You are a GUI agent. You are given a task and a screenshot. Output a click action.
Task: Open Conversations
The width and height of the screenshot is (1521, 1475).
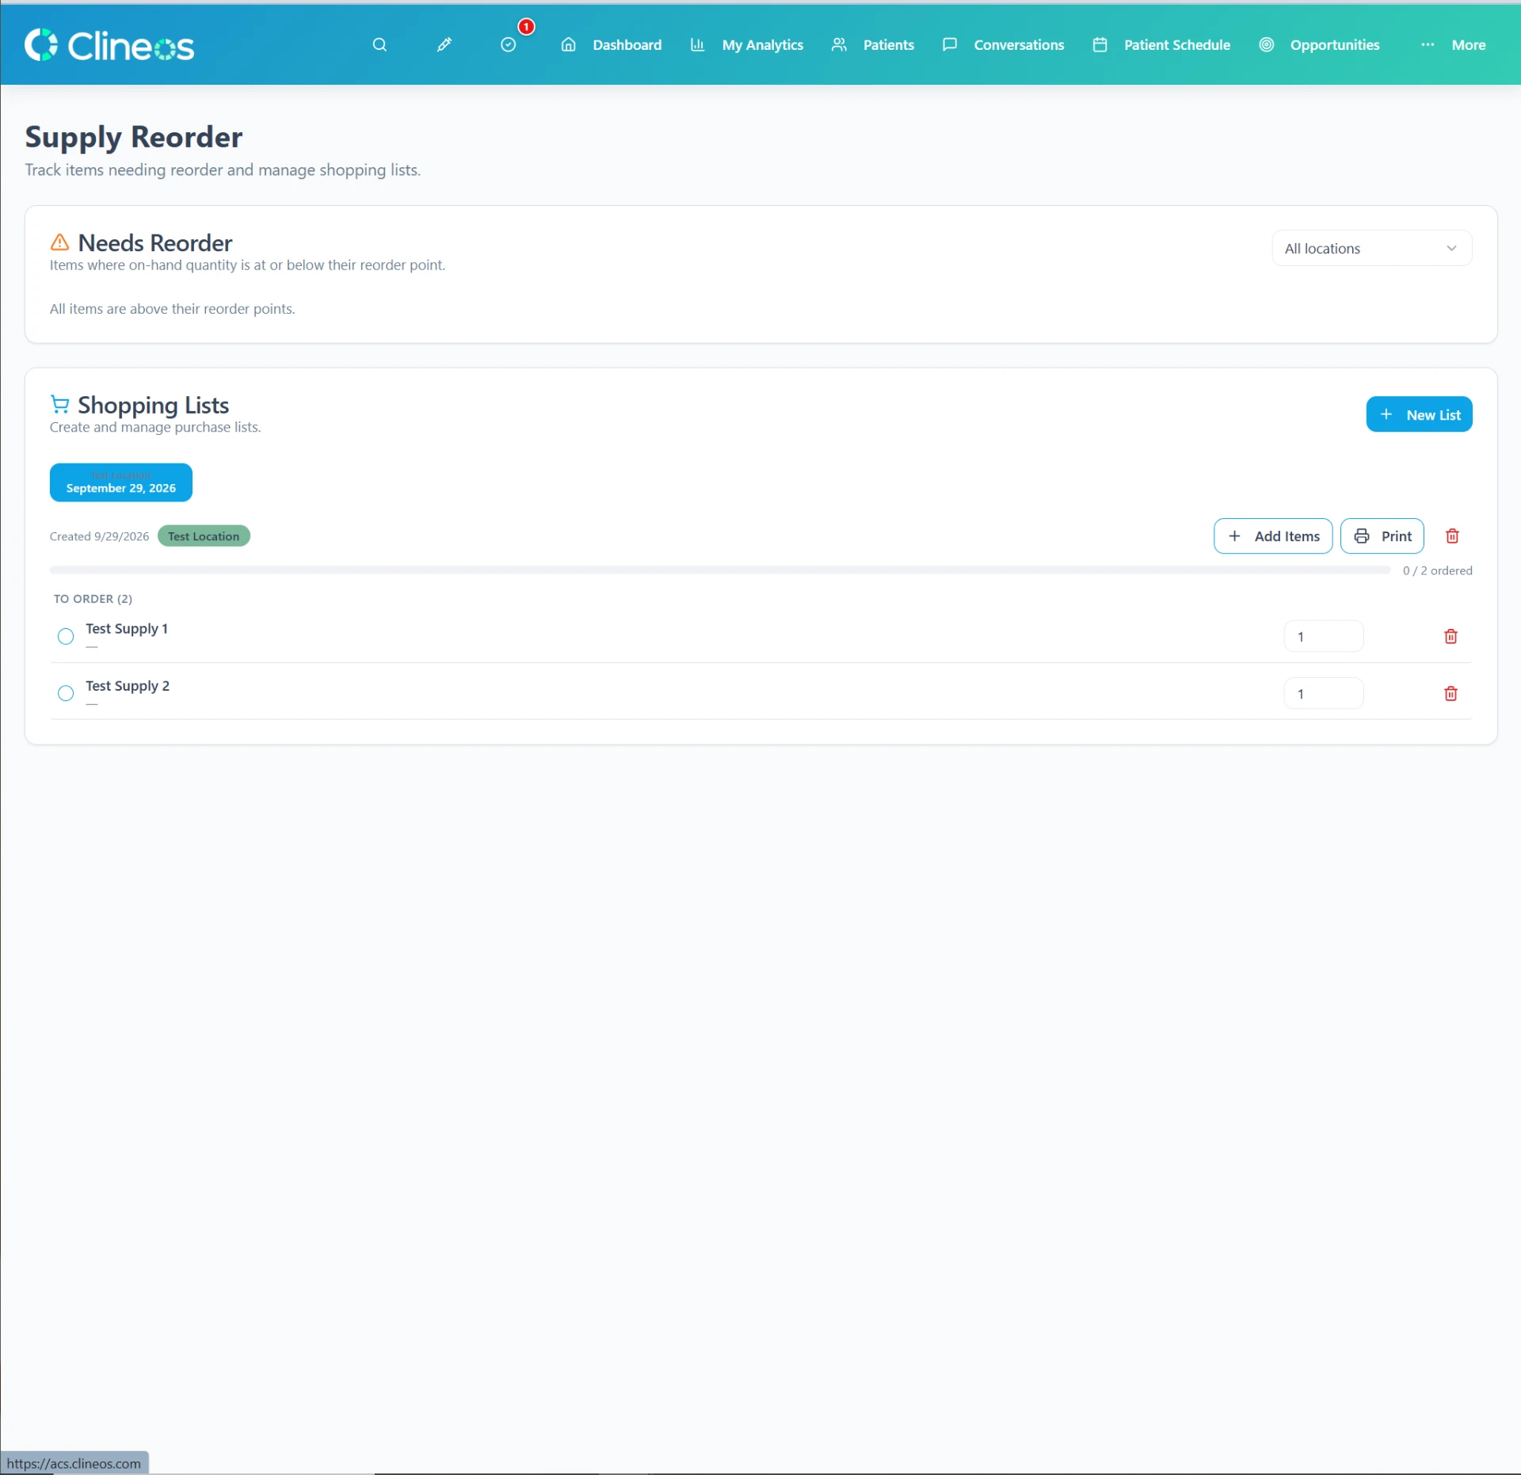tap(1003, 45)
